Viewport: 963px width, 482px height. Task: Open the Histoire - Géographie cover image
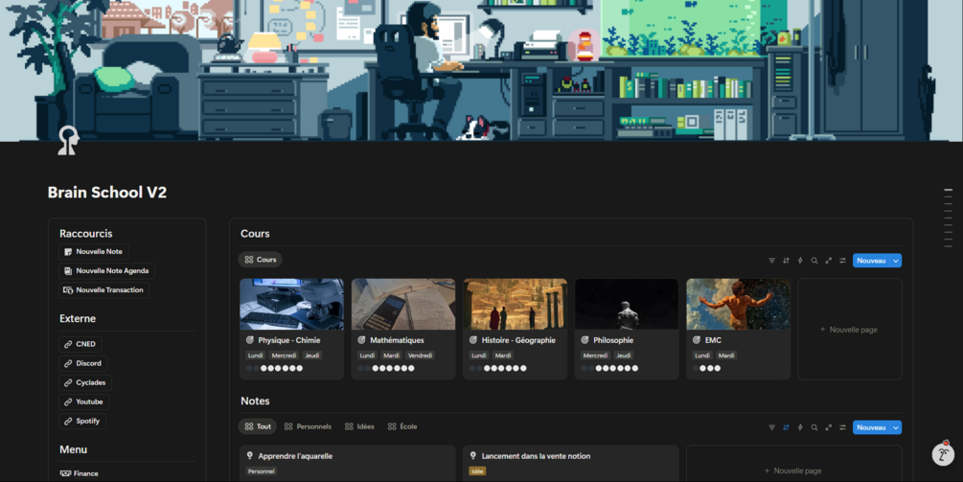[x=516, y=304]
